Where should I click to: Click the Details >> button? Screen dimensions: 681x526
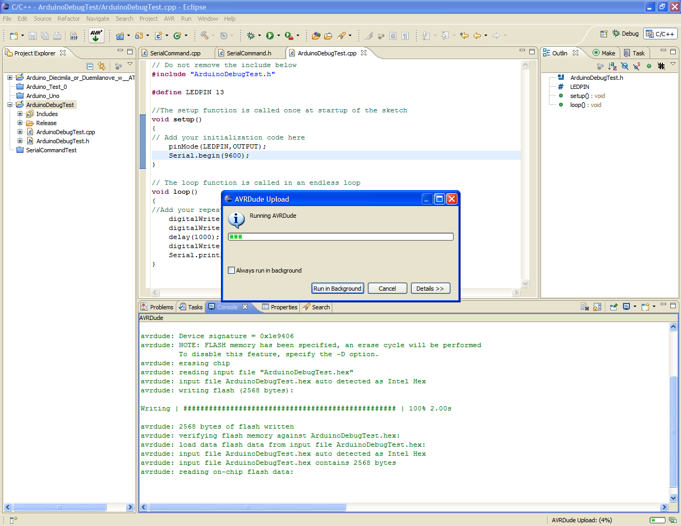(430, 289)
